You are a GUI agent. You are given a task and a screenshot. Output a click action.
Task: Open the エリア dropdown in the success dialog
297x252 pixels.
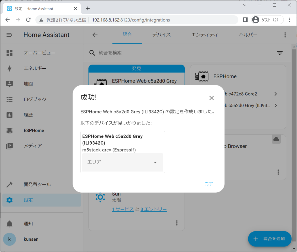tap(122, 162)
